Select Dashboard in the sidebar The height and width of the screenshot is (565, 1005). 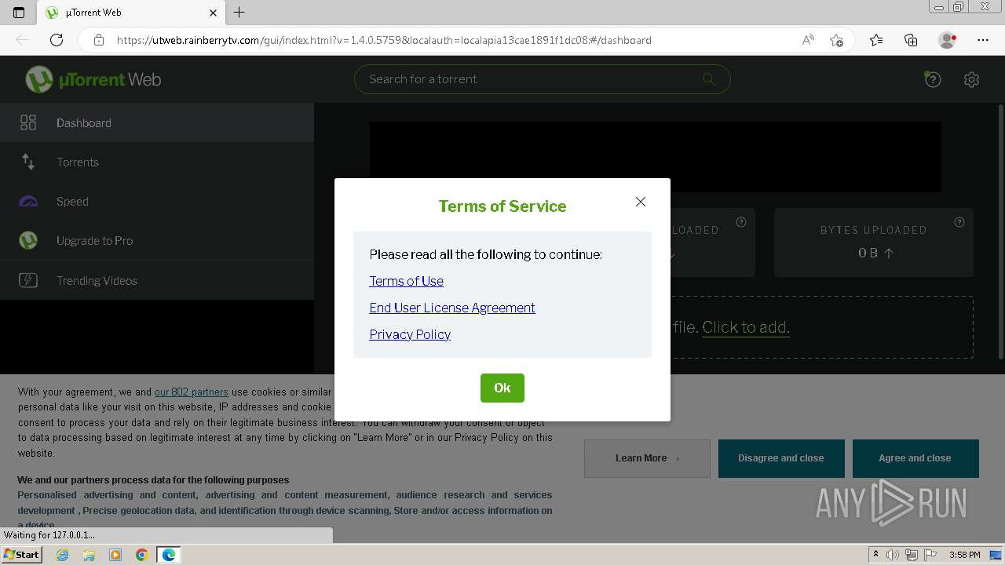pos(157,122)
